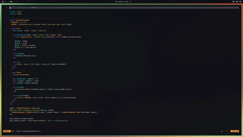This screenshot has height=137, width=243.
Task: Click the VERSION = "0.1.0" line
Action: (x=19, y=22)
